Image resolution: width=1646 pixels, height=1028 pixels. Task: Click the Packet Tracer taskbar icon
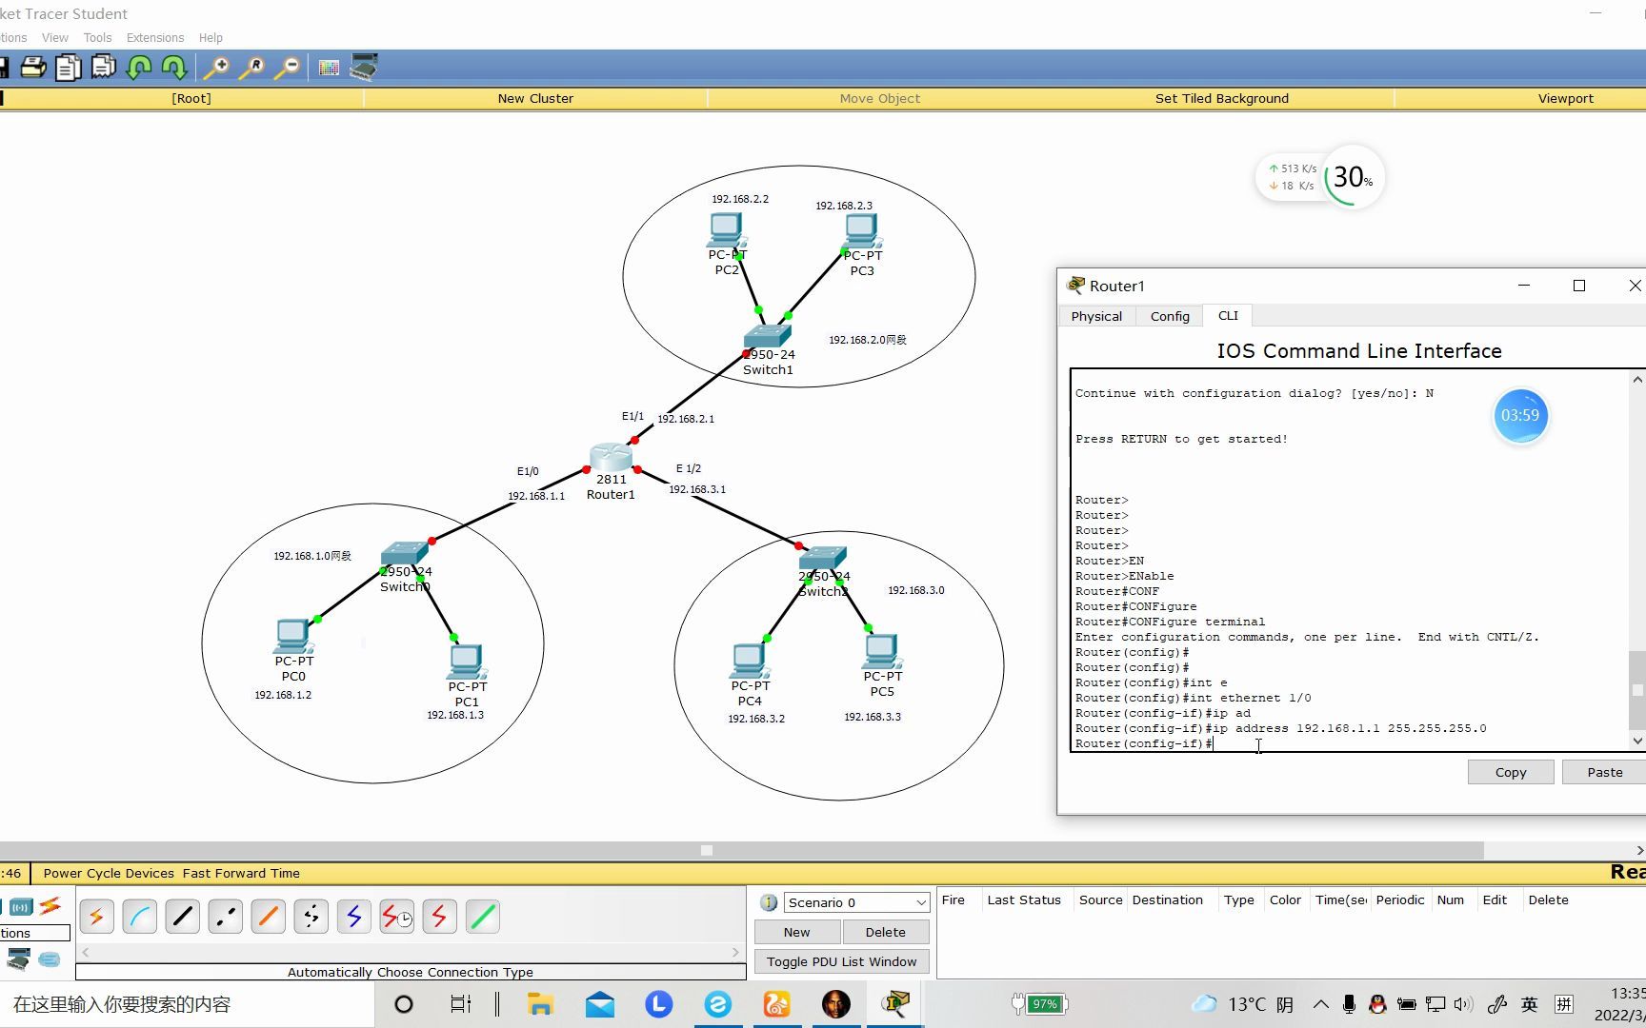895,1003
